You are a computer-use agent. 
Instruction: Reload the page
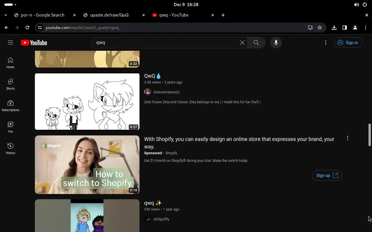[x=27, y=28]
